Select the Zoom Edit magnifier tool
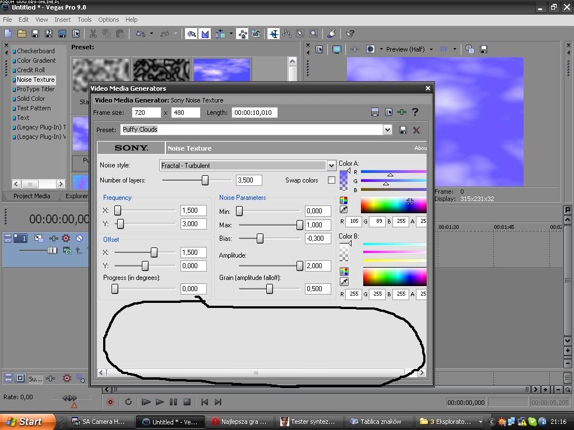Image resolution: width=574 pixels, height=430 pixels. (x=314, y=34)
